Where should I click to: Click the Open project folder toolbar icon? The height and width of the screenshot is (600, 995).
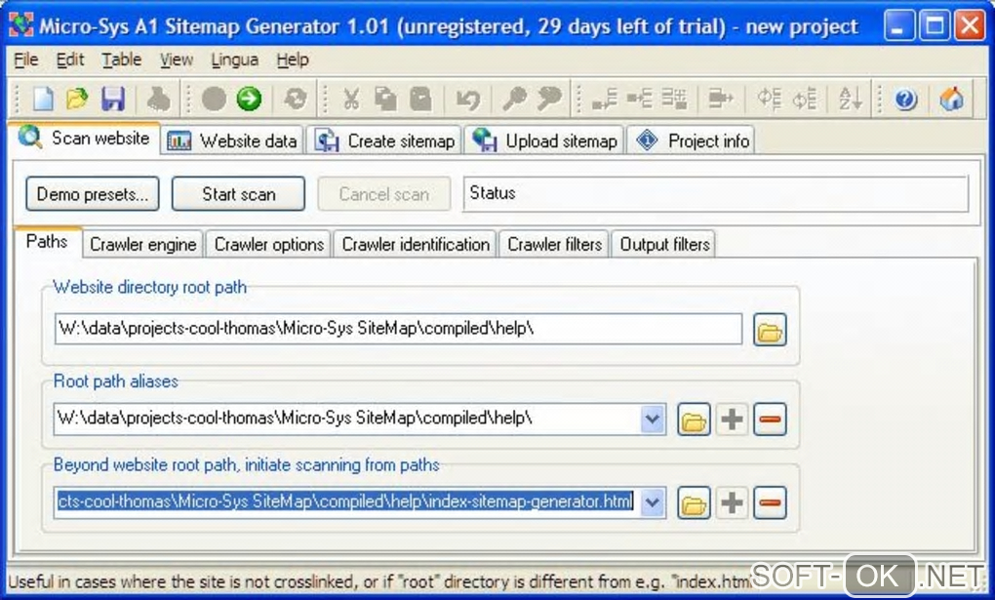(77, 100)
